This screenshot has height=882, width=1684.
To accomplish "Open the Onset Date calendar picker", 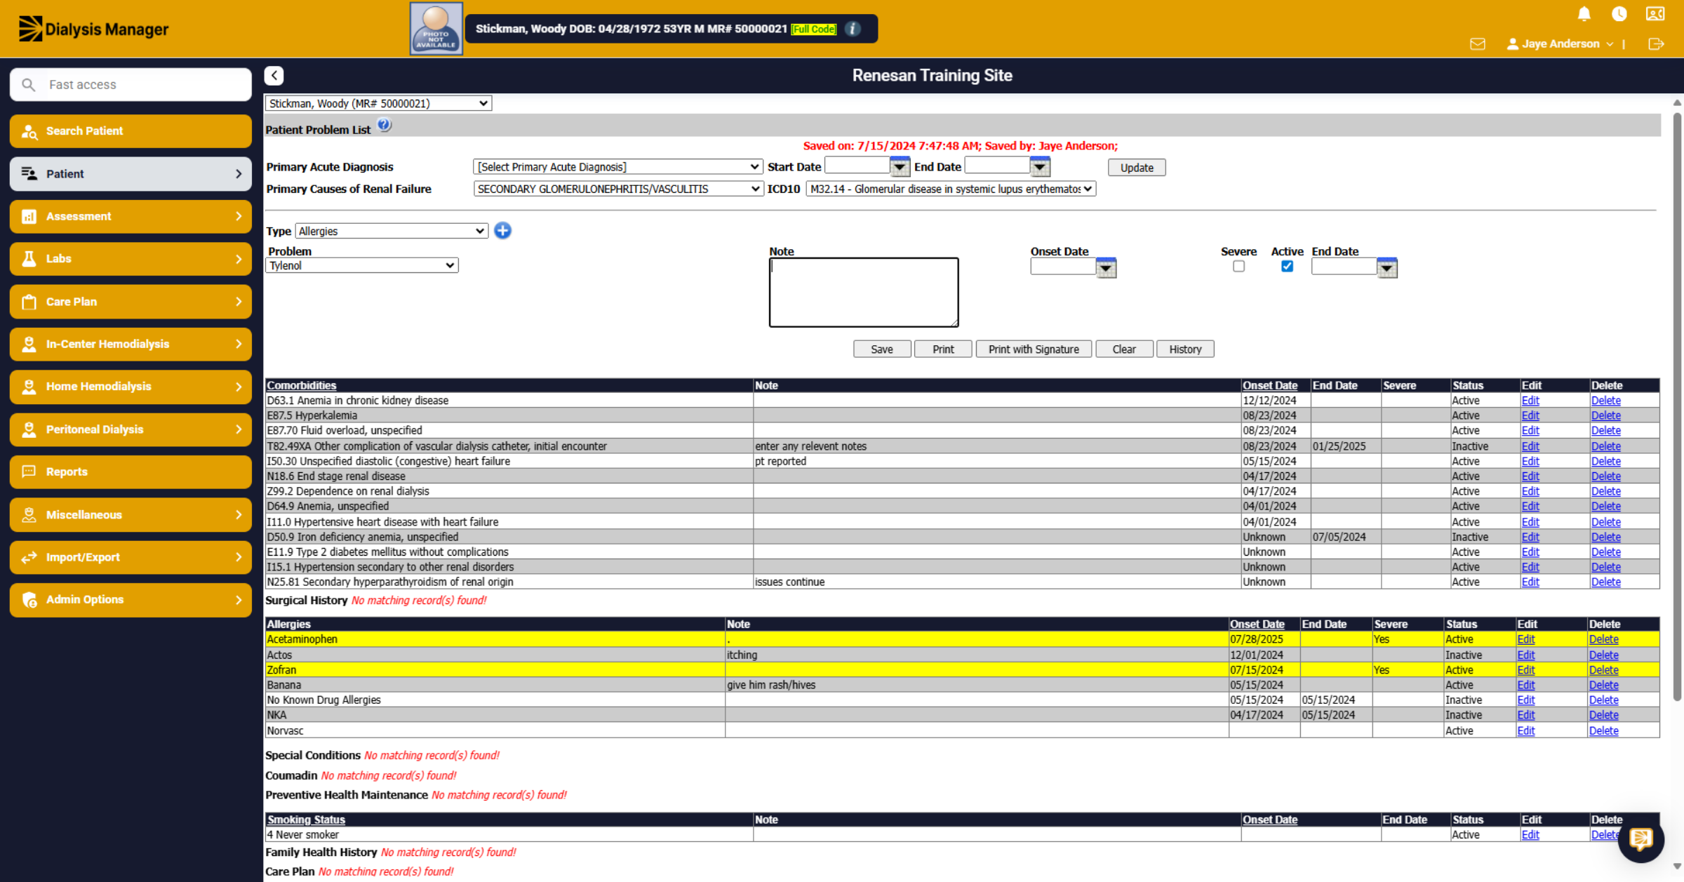I will click(x=1106, y=267).
